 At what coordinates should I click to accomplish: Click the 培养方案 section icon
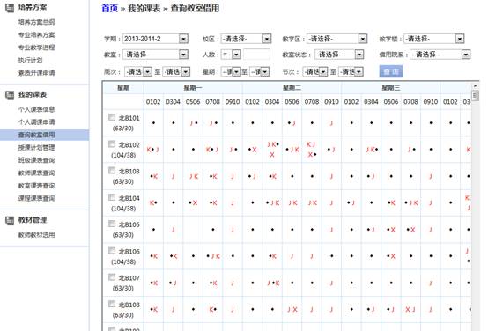pos(10,8)
